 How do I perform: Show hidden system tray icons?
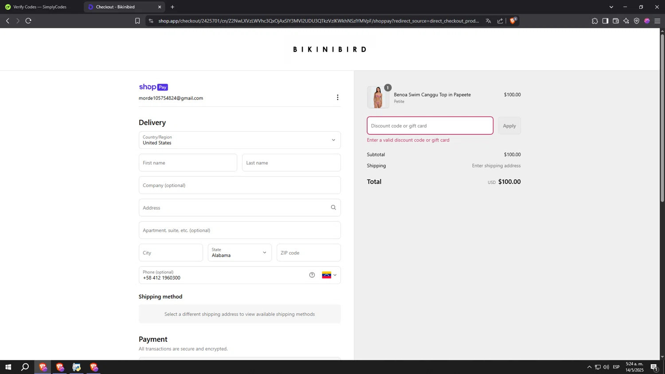[x=589, y=367]
